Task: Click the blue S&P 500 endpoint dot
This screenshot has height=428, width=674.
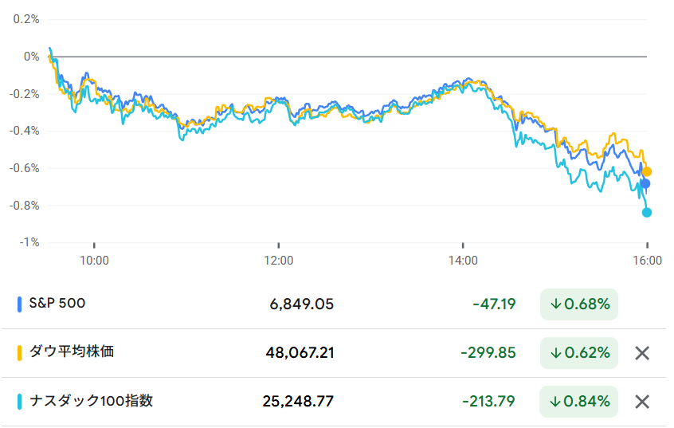Action: click(x=645, y=183)
